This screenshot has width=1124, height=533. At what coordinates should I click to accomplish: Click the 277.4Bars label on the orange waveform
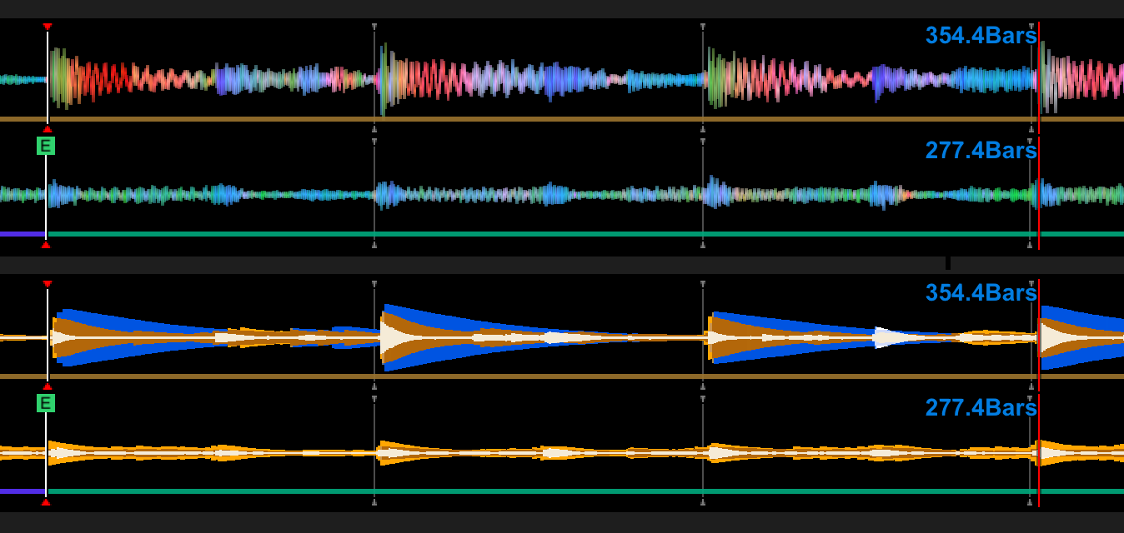click(x=981, y=408)
